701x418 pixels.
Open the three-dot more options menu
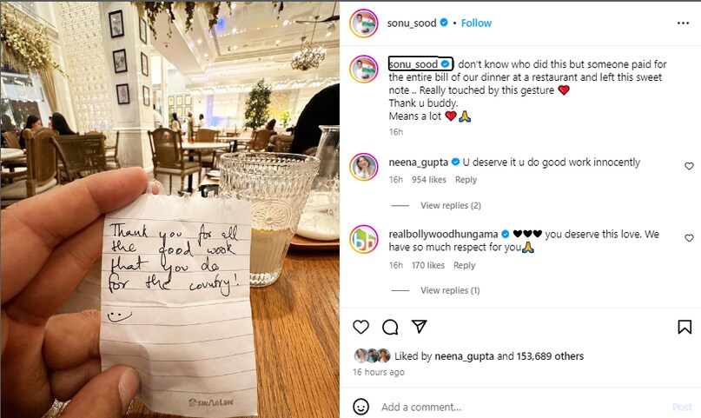(683, 23)
